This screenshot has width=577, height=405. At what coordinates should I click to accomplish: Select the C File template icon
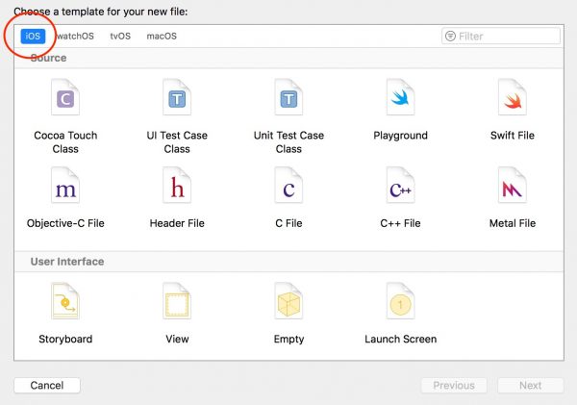(288, 186)
